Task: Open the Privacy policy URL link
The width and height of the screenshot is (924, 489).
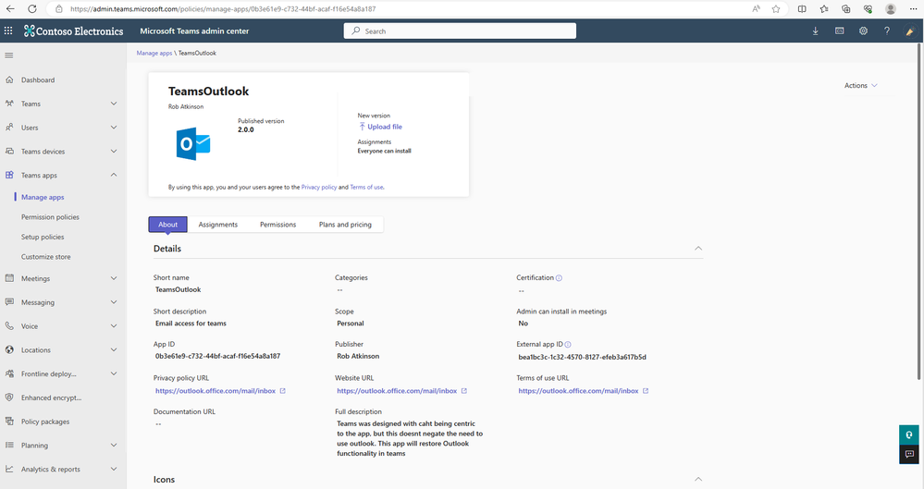Action: tap(220, 391)
